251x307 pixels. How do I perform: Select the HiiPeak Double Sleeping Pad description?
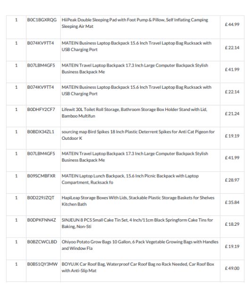click(135, 23)
